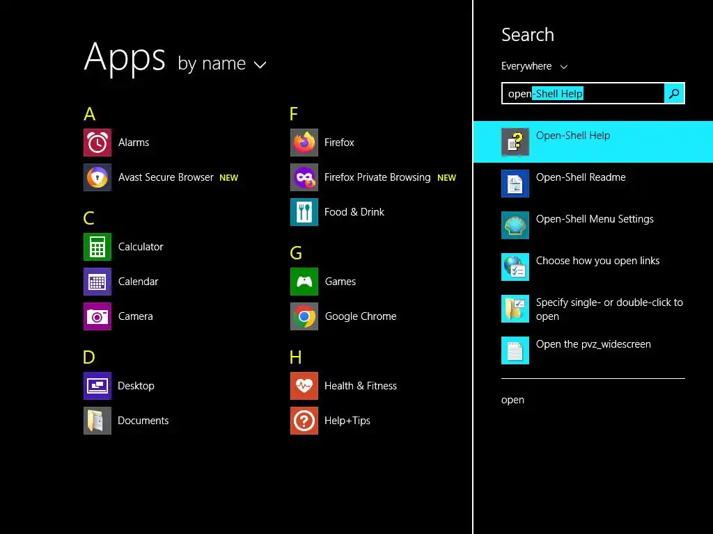Image resolution: width=713 pixels, height=534 pixels.
Task: Open the Food & Drink icon
Action: (x=304, y=212)
